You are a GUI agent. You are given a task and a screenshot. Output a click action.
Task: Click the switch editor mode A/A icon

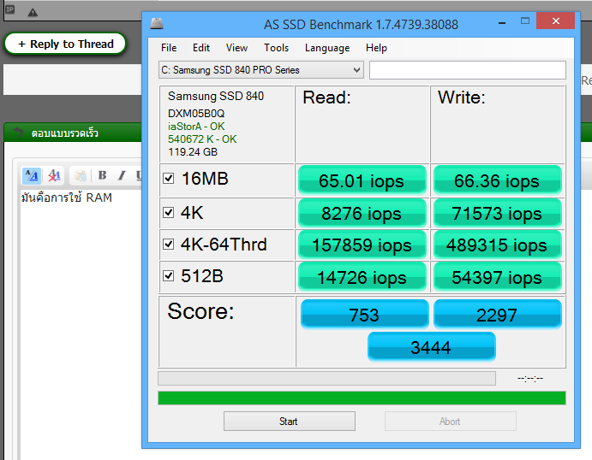point(31,175)
